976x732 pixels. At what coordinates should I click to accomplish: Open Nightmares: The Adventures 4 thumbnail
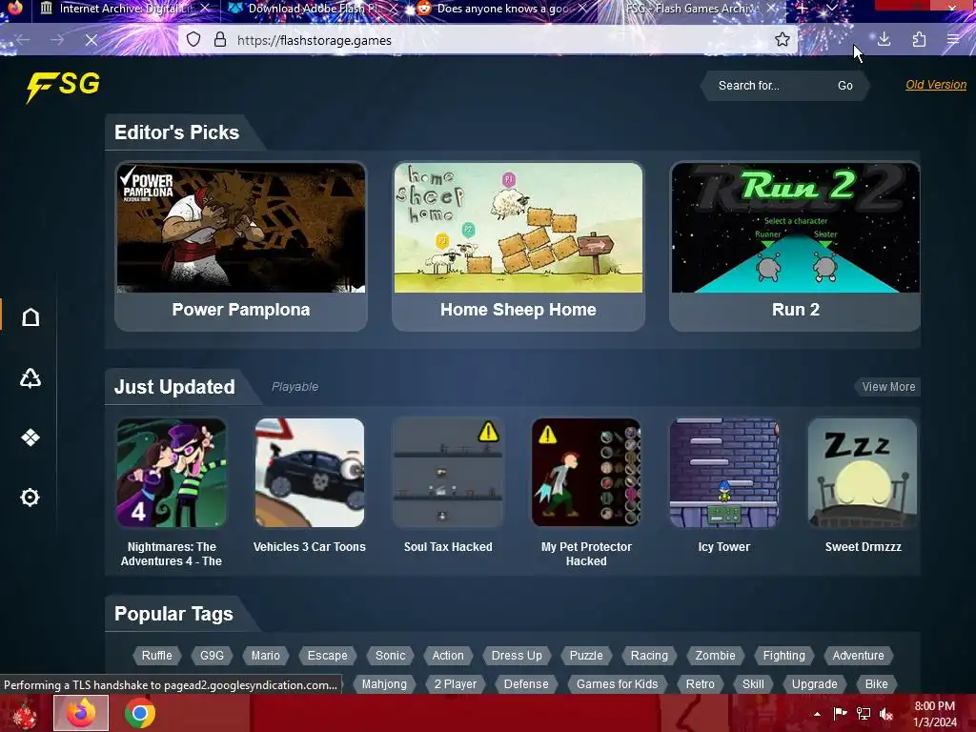click(x=172, y=473)
